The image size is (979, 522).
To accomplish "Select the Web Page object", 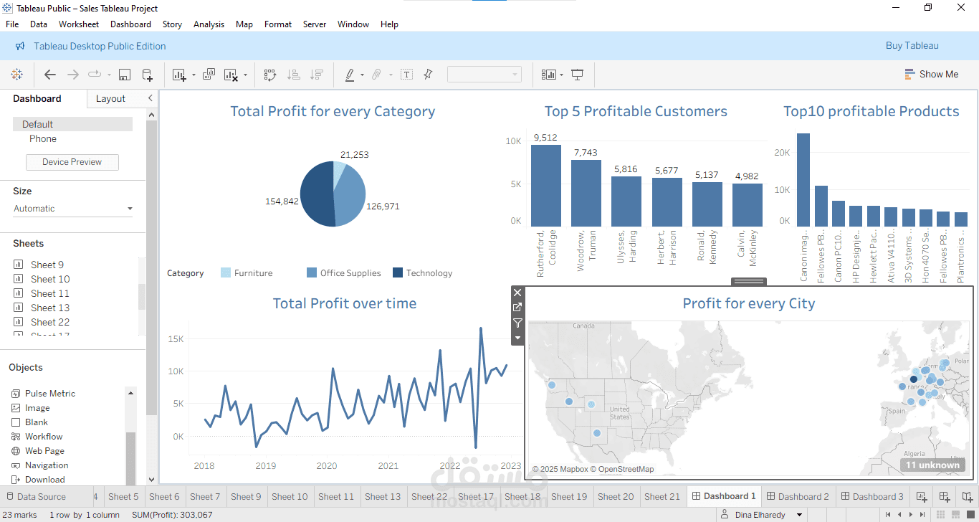I will click(x=44, y=451).
